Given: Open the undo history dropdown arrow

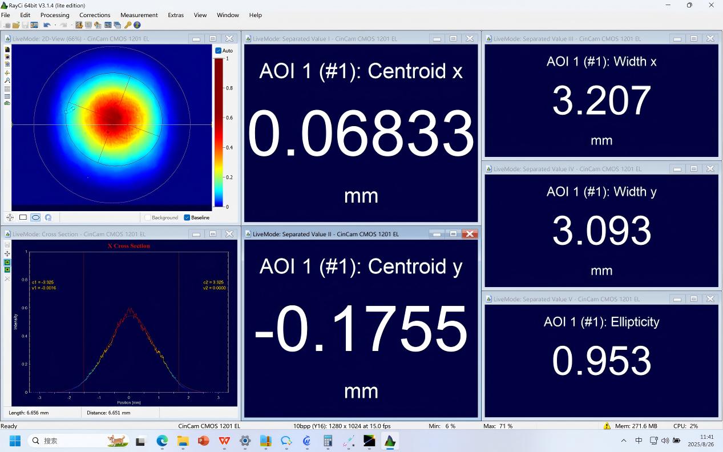Looking at the screenshot, I should [x=55, y=25].
